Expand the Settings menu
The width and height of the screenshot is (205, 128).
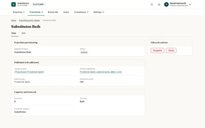99,12
